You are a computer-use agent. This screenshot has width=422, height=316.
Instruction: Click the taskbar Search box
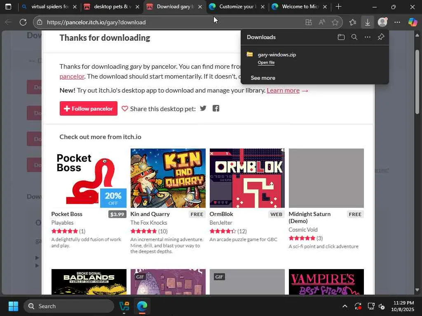coord(69,306)
